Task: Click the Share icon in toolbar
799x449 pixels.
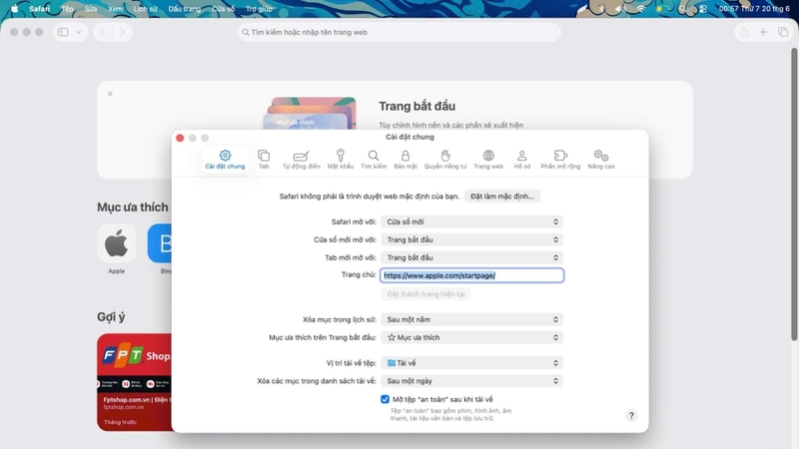Action: tap(744, 32)
